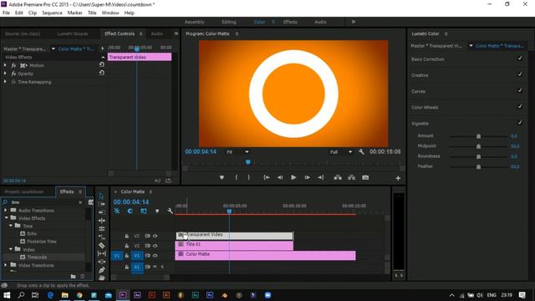This screenshot has height=301, width=535.
Task: Select the Selection tool in tools panel
Action: tap(101, 196)
